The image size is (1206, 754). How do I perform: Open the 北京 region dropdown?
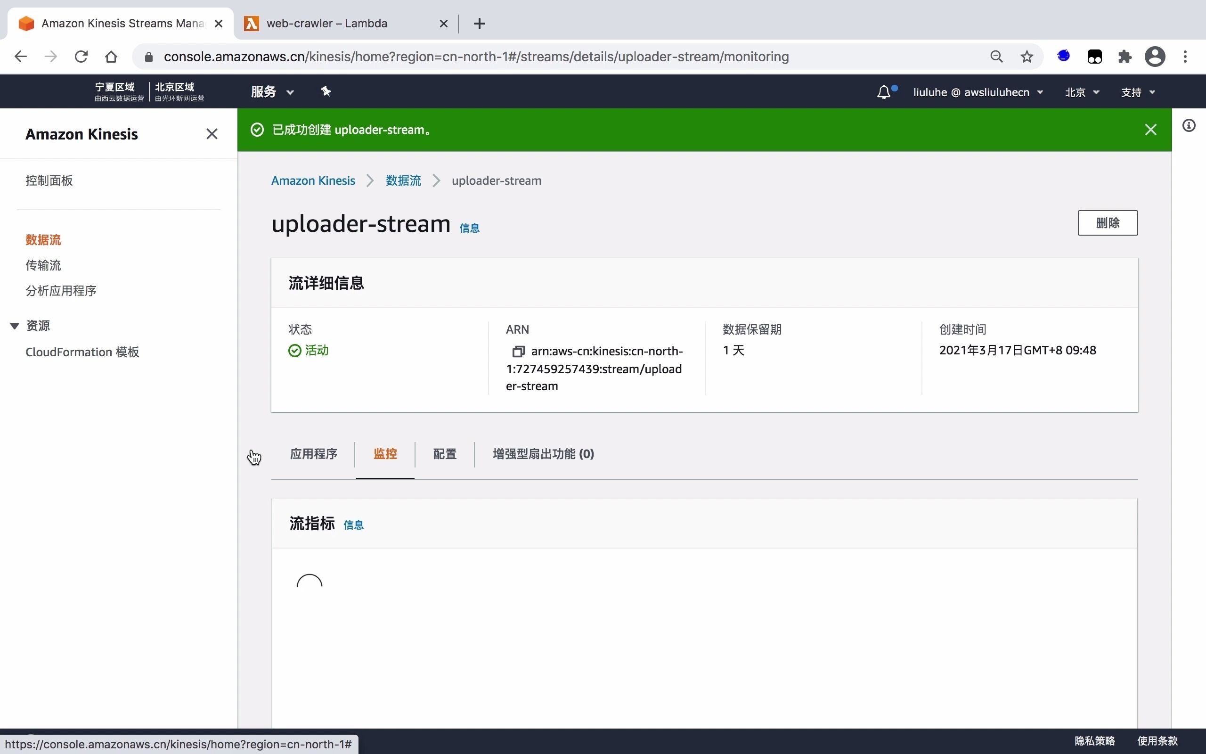[x=1082, y=92]
